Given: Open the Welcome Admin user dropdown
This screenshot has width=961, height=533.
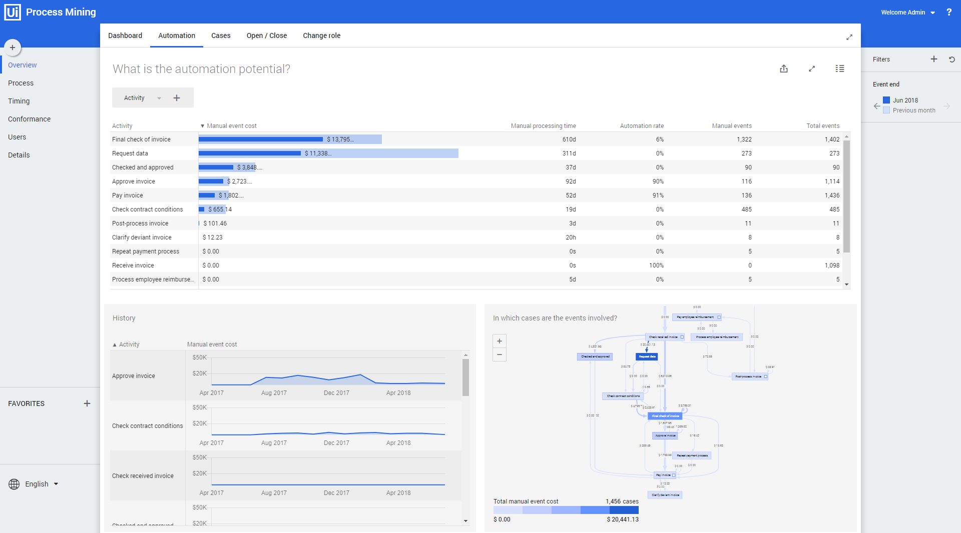Looking at the screenshot, I should pos(908,12).
